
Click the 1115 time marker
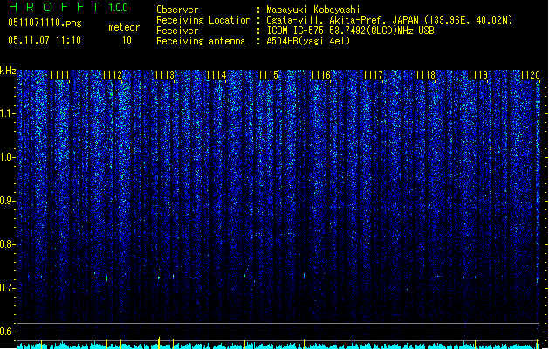(269, 75)
